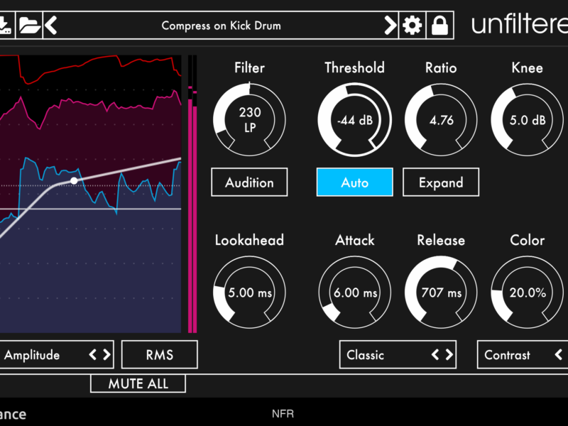
Task: Open settings via the gear icon
Action: pos(412,26)
